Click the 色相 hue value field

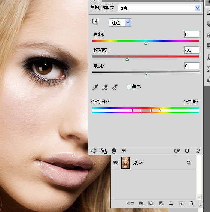pyautogui.click(x=192, y=34)
